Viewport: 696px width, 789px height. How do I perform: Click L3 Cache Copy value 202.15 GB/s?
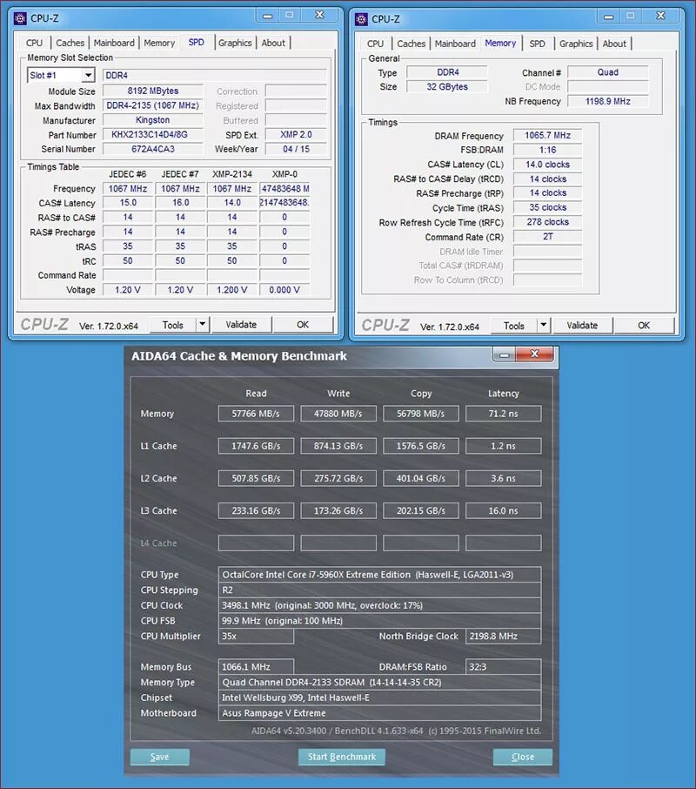[420, 510]
